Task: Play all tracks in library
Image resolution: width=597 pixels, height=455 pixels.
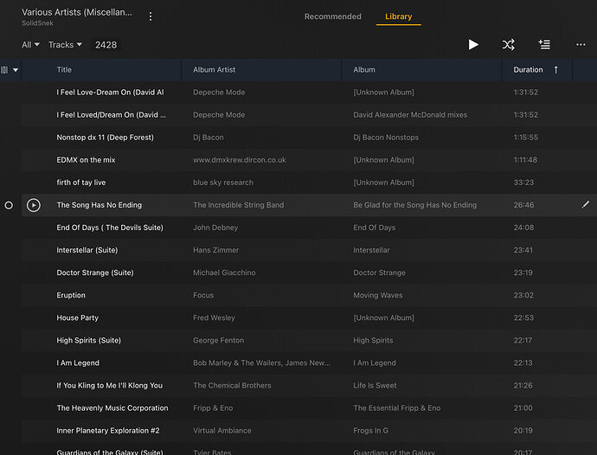Action: [x=473, y=44]
